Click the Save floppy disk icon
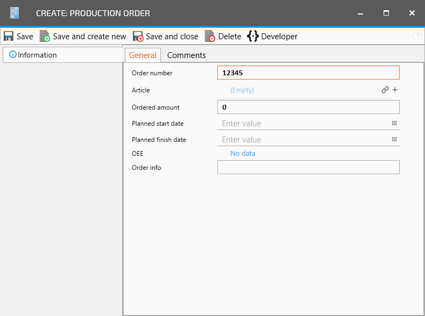 (x=9, y=37)
